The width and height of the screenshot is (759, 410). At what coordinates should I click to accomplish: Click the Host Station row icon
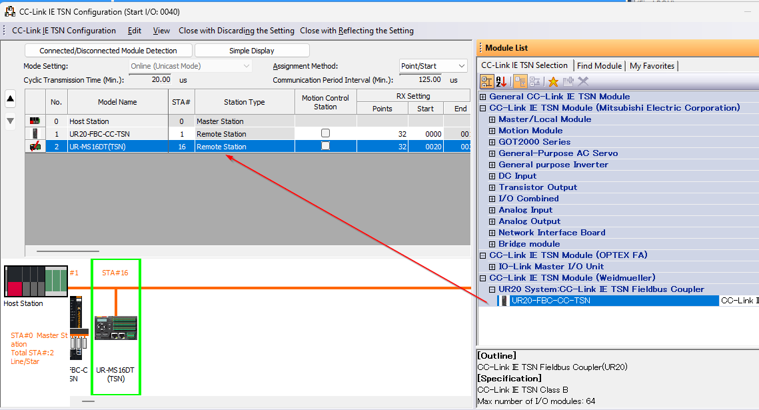[x=35, y=121]
